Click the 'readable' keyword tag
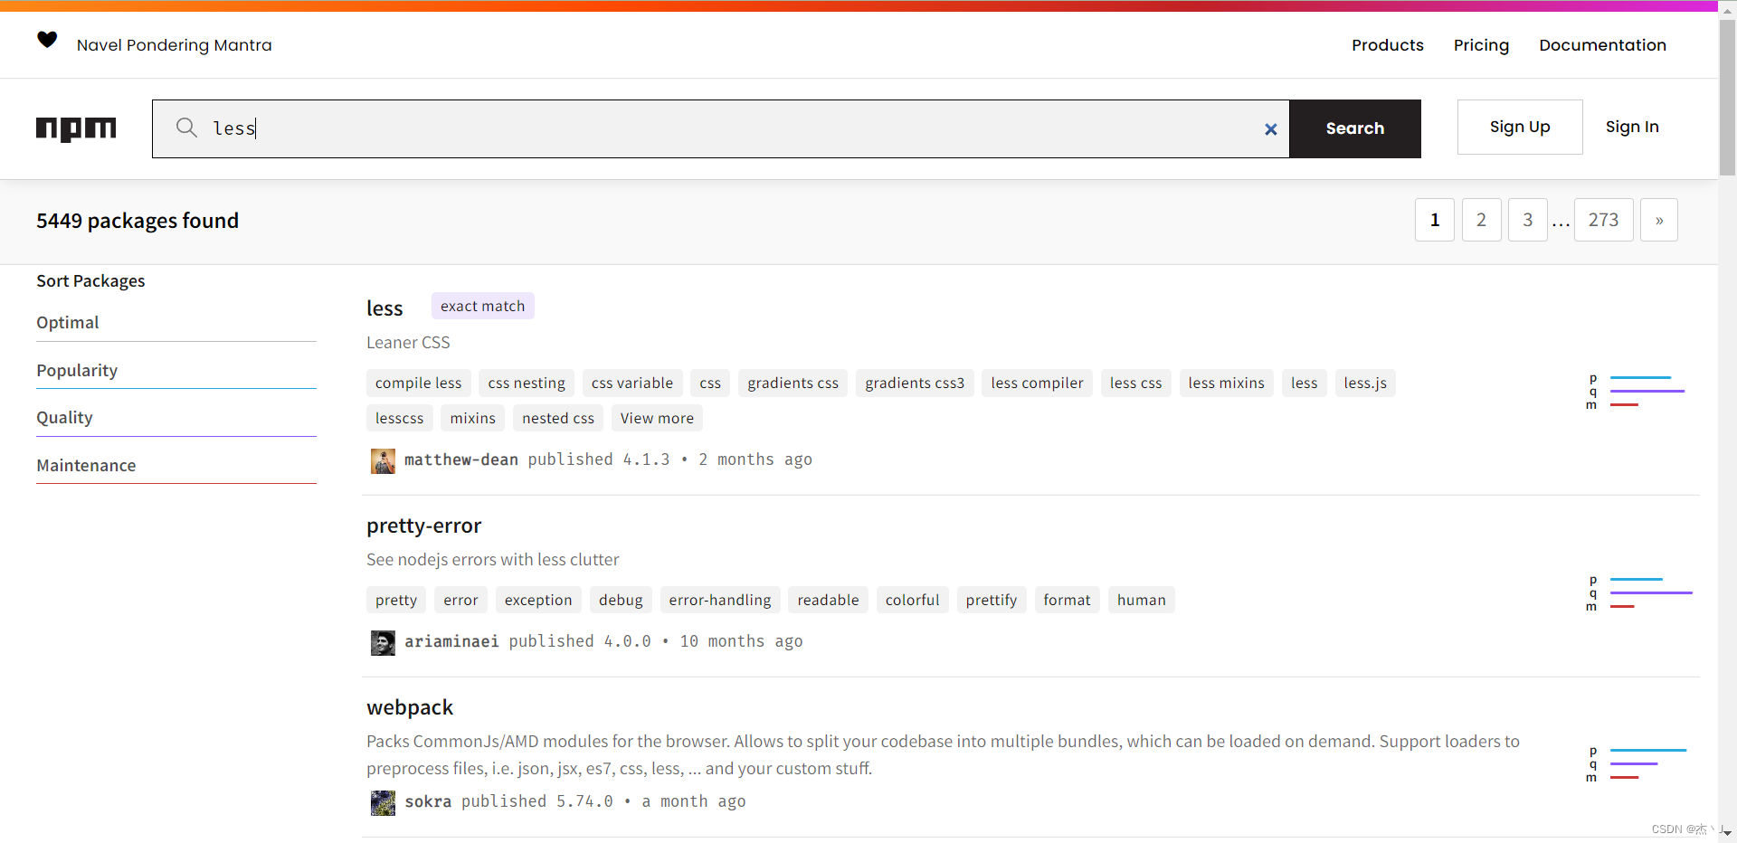This screenshot has height=843, width=1737. (828, 600)
